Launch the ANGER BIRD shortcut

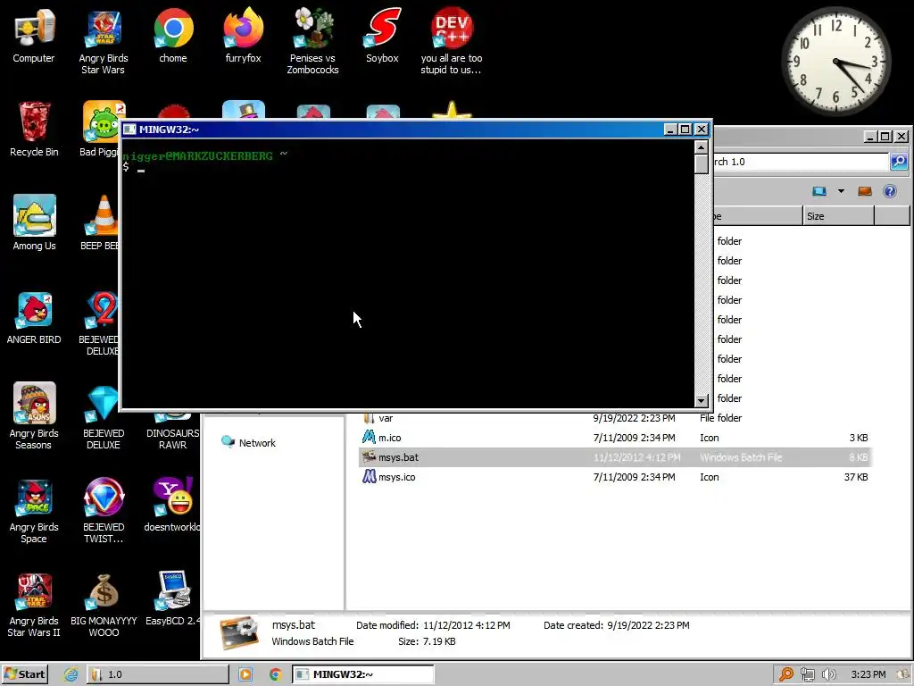tap(34, 318)
